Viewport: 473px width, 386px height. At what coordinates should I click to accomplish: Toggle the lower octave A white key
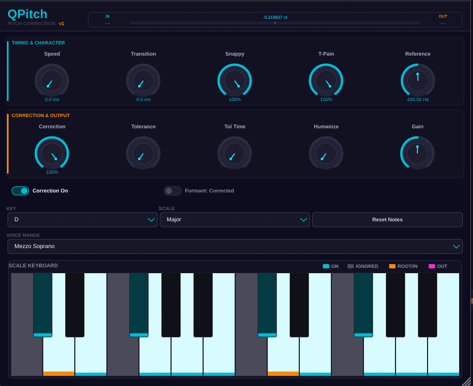coord(187,356)
